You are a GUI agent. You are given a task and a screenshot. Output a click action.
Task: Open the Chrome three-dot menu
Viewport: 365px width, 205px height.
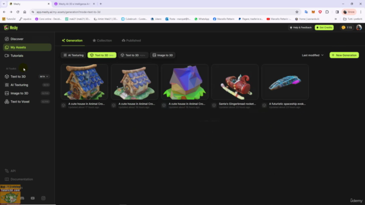point(361,12)
